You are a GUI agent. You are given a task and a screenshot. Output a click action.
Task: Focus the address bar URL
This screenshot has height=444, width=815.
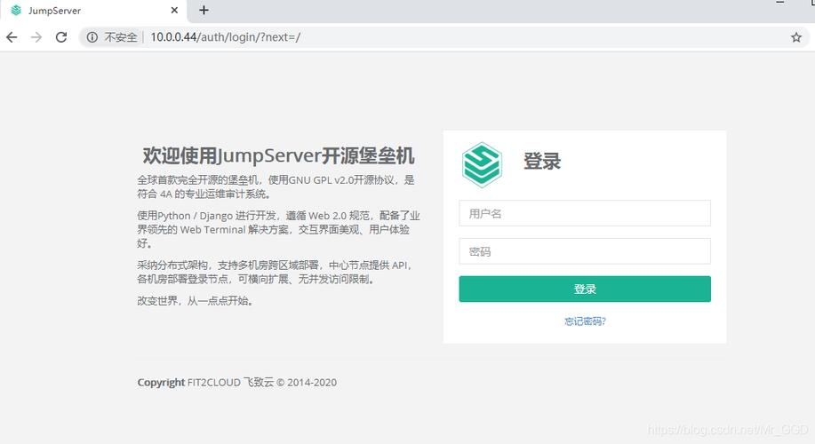point(226,37)
